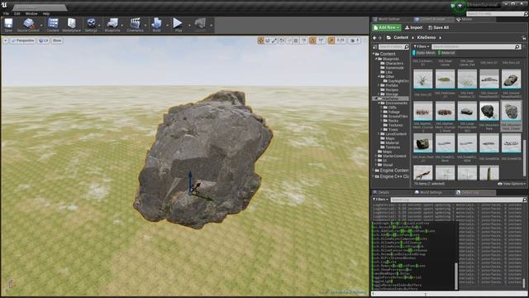Viewport: 529px width, 298px height.
Task: Open the Edit menu
Action: click(17, 13)
